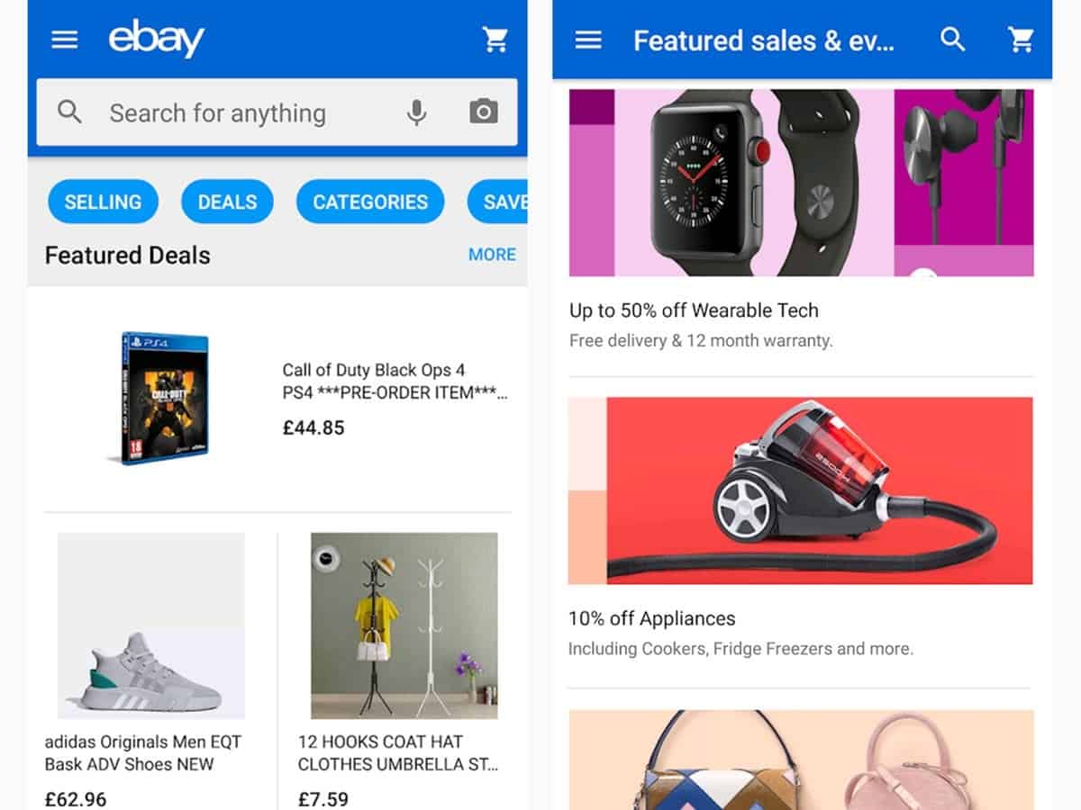The image size is (1081, 810).
Task: Open menu on Featured sales screen
Action: click(x=588, y=40)
